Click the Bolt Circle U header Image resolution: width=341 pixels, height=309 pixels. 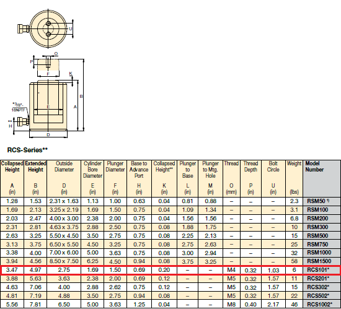click(x=273, y=178)
